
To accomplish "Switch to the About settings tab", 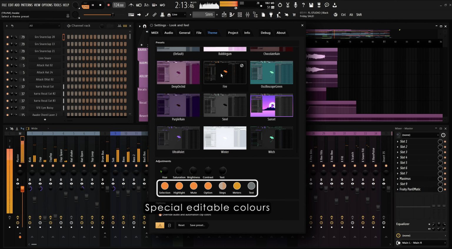I will [281, 33].
